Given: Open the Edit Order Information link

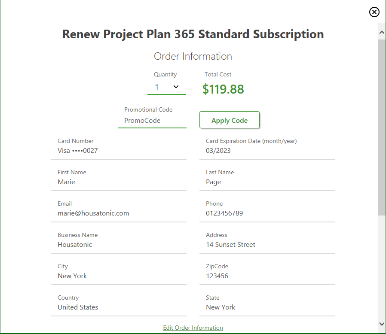Looking at the screenshot, I should click(x=193, y=328).
